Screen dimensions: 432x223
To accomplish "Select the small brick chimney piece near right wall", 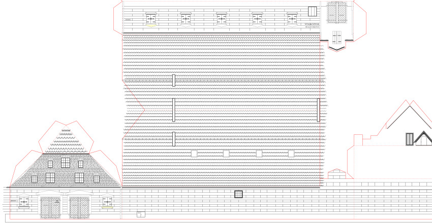I will (336, 174).
